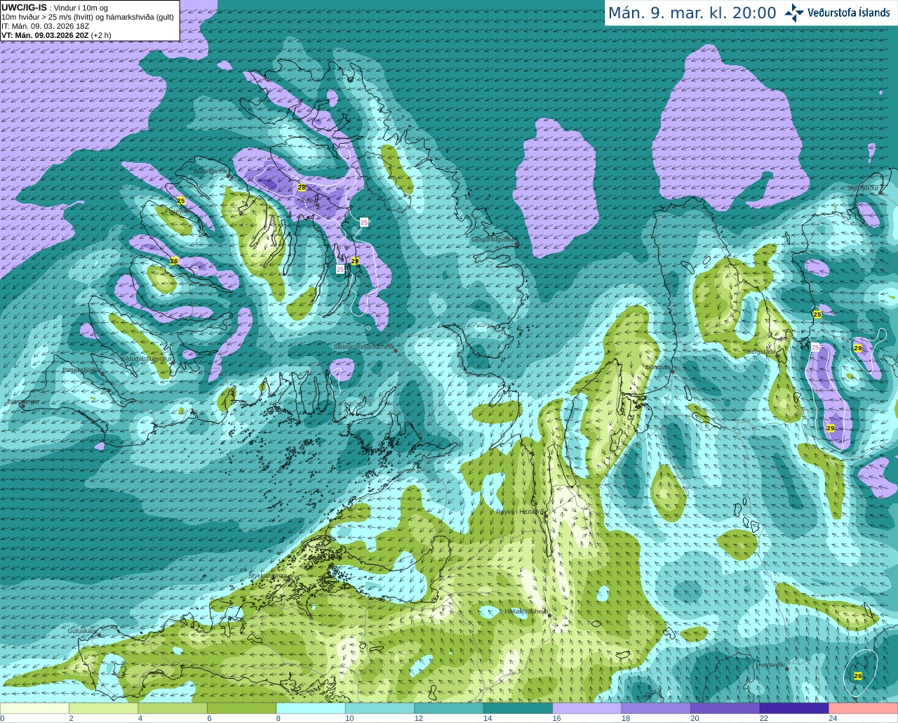
Task: Click the yellow 29 marker on the long purple band
Action: point(831,428)
